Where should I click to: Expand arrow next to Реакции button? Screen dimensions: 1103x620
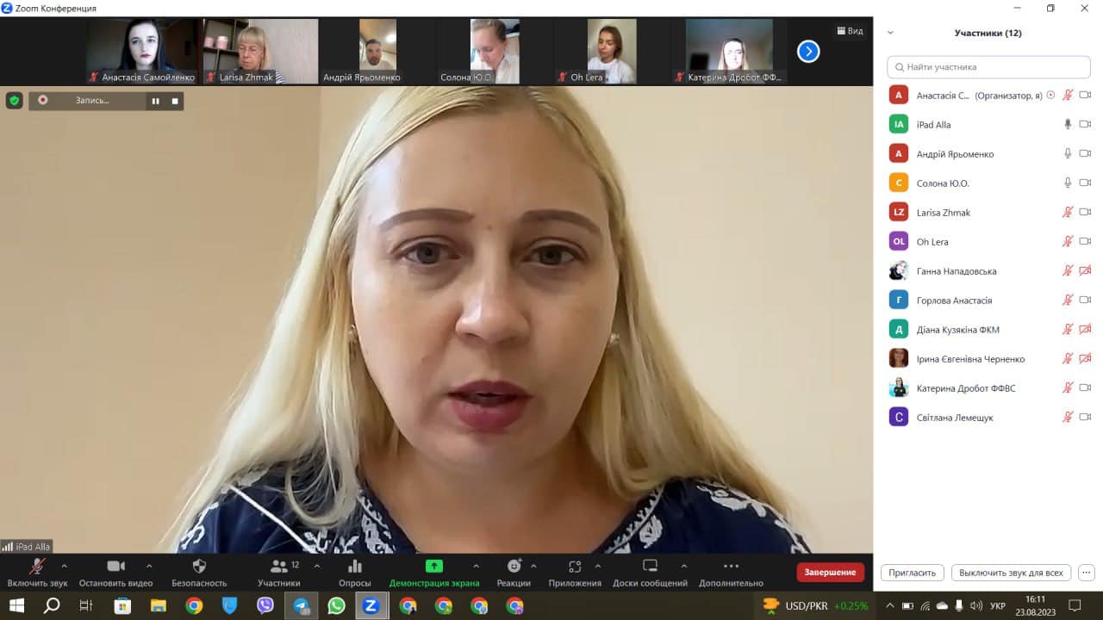tap(533, 567)
